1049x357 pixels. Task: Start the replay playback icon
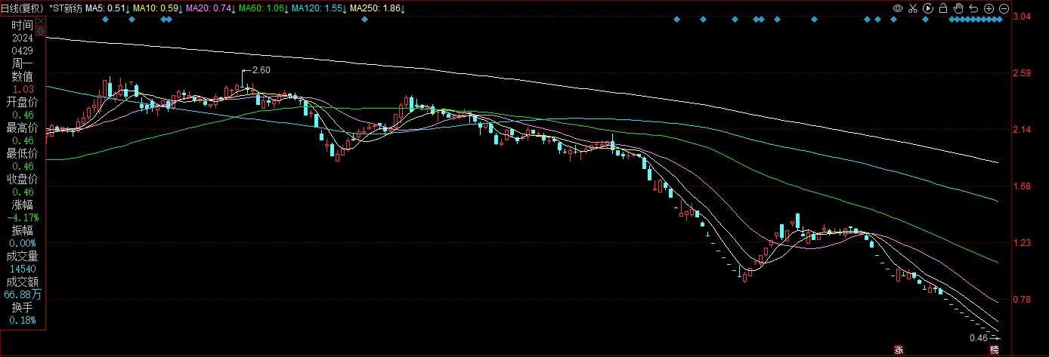coord(928,8)
